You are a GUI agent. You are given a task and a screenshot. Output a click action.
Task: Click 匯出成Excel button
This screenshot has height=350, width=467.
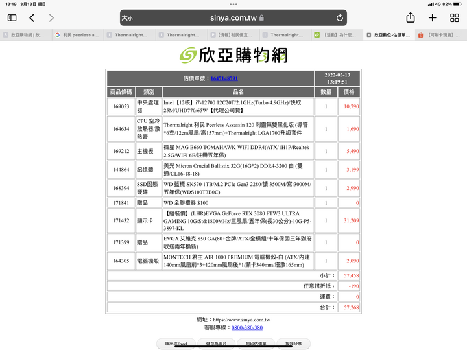(x=176, y=344)
